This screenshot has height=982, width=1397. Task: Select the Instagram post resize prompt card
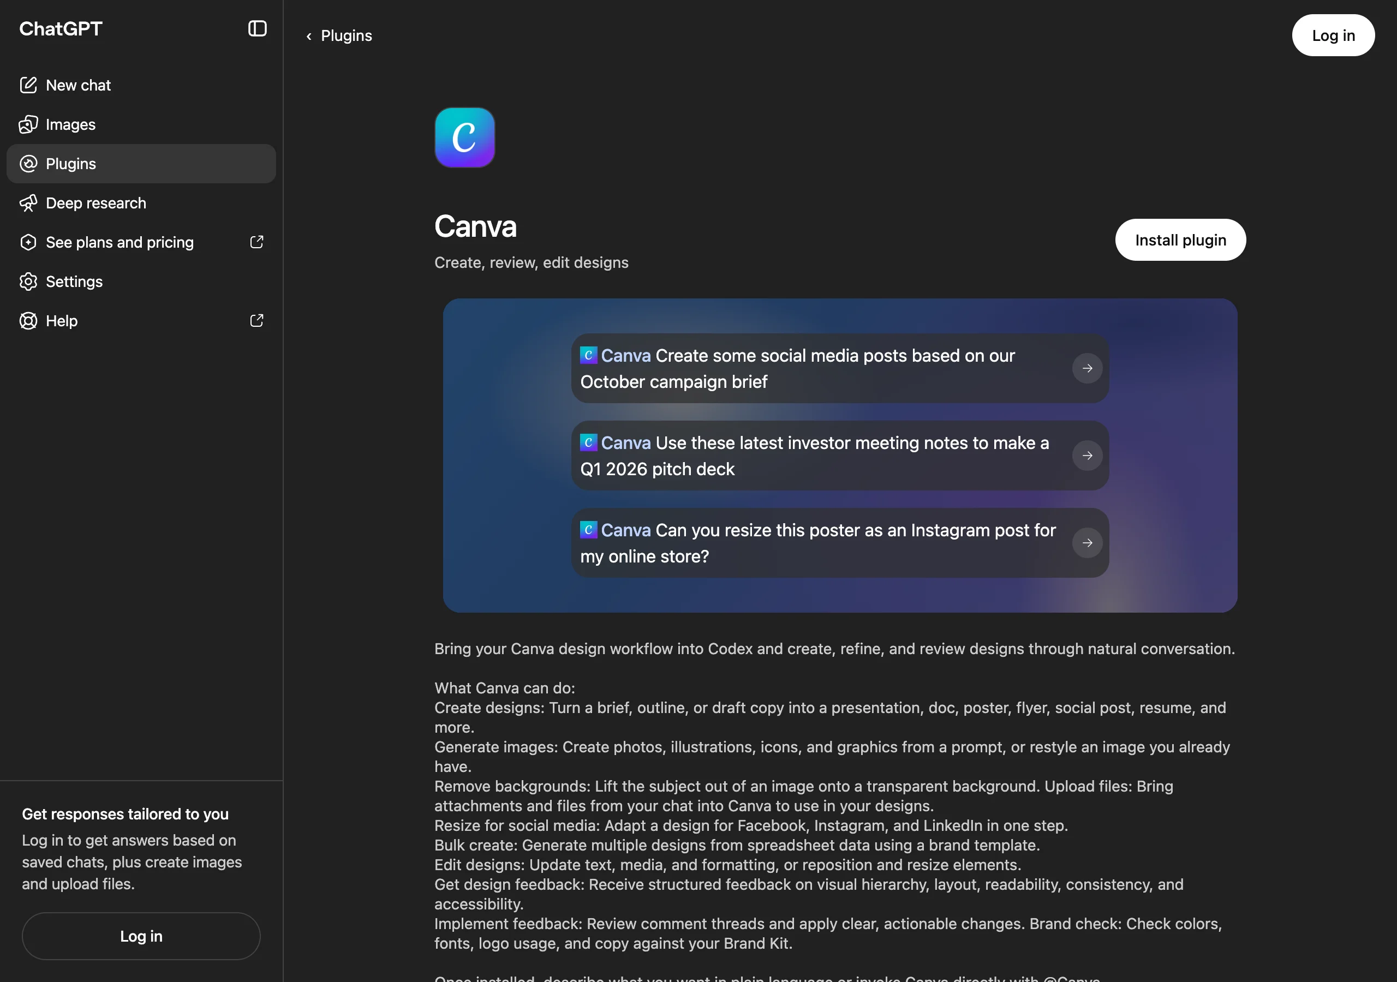click(840, 543)
